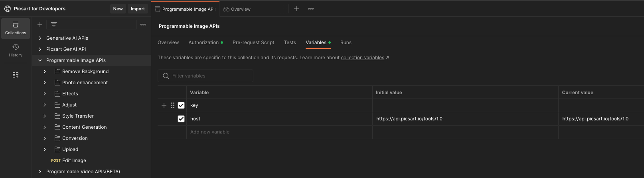
Task: Expand the Picsart GenAI API collection
Action: tap(40, 49)
